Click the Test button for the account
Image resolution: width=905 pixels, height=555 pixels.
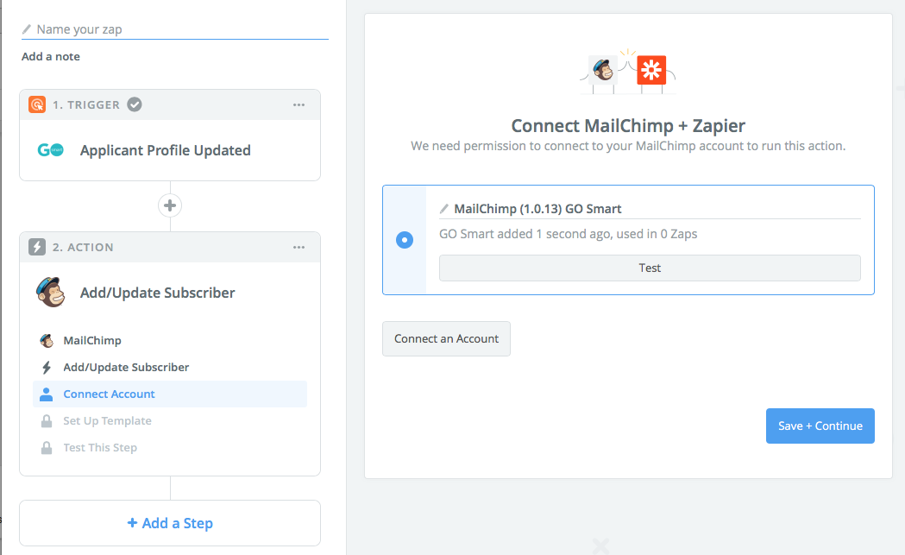click(650, 268)
